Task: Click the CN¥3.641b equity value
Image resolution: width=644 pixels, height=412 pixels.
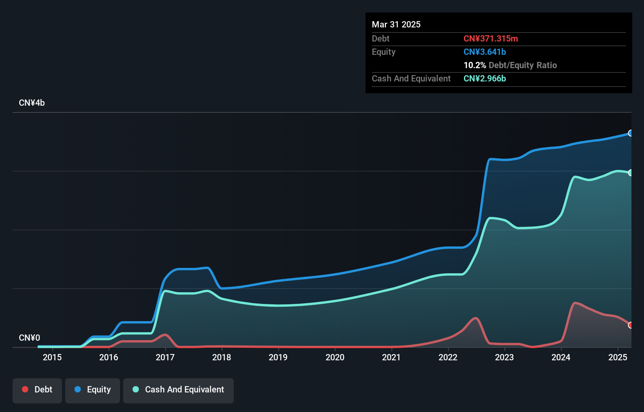Action: pyautogui.click(x=485, y=52)
